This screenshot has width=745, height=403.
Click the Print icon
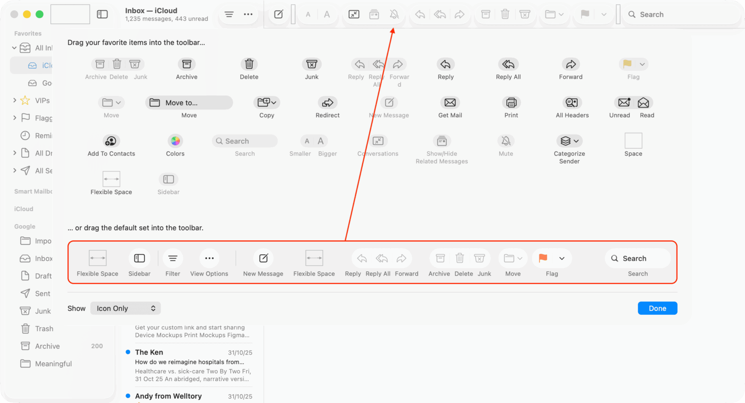pyautogui.click(x=511, y=103)
